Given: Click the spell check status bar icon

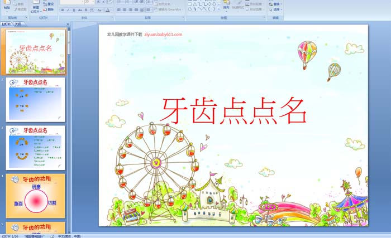Looking at the screenshot, I should click(x=52, y=236).
